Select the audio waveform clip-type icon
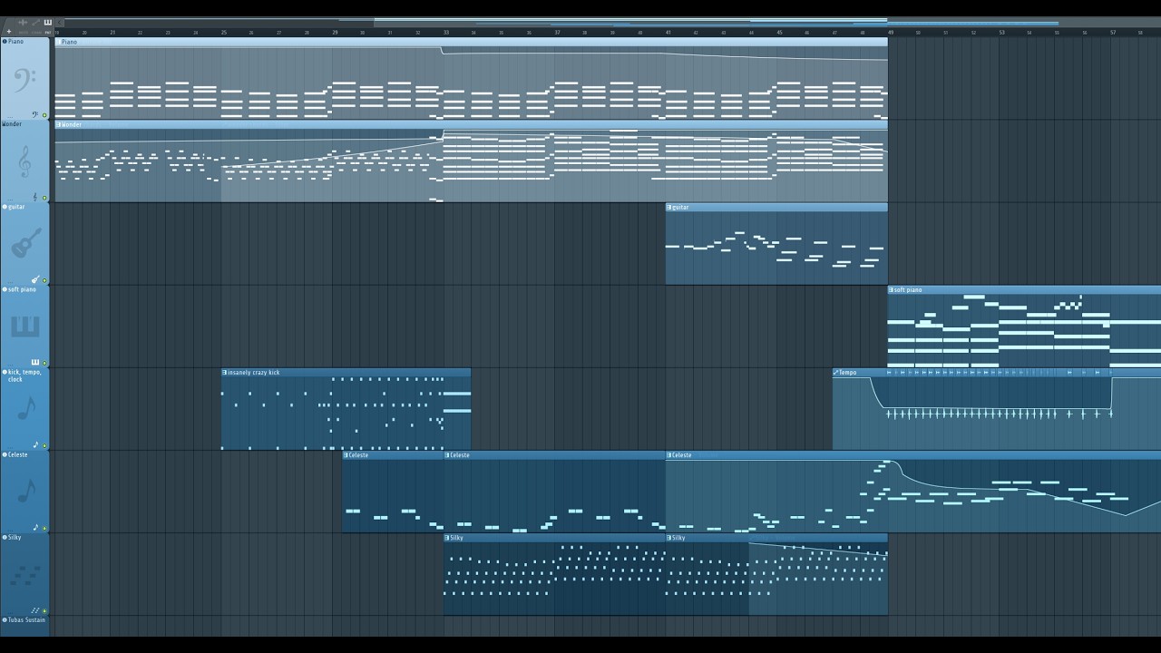This screenshot has width=1161, height=653. tap(23, 22)
